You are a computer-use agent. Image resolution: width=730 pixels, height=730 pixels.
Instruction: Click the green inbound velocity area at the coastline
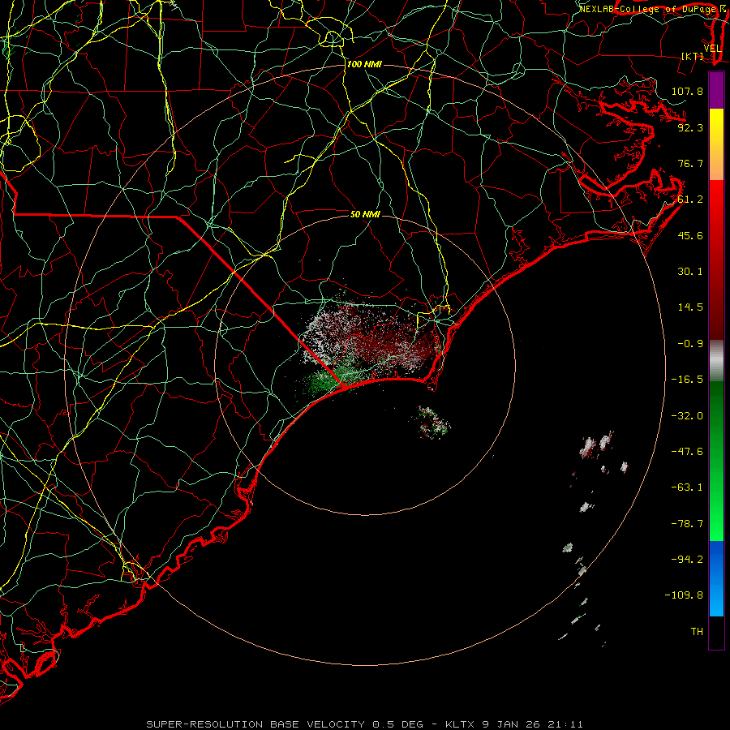[332, 380]
